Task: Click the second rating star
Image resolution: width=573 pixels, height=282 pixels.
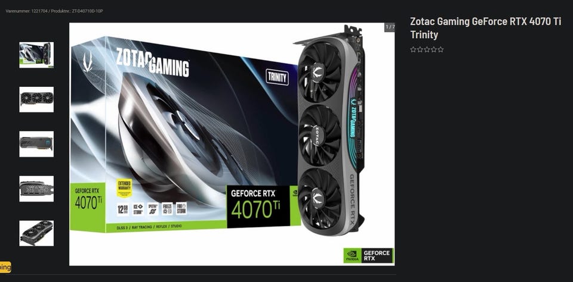Action: (x=420, y=49)
